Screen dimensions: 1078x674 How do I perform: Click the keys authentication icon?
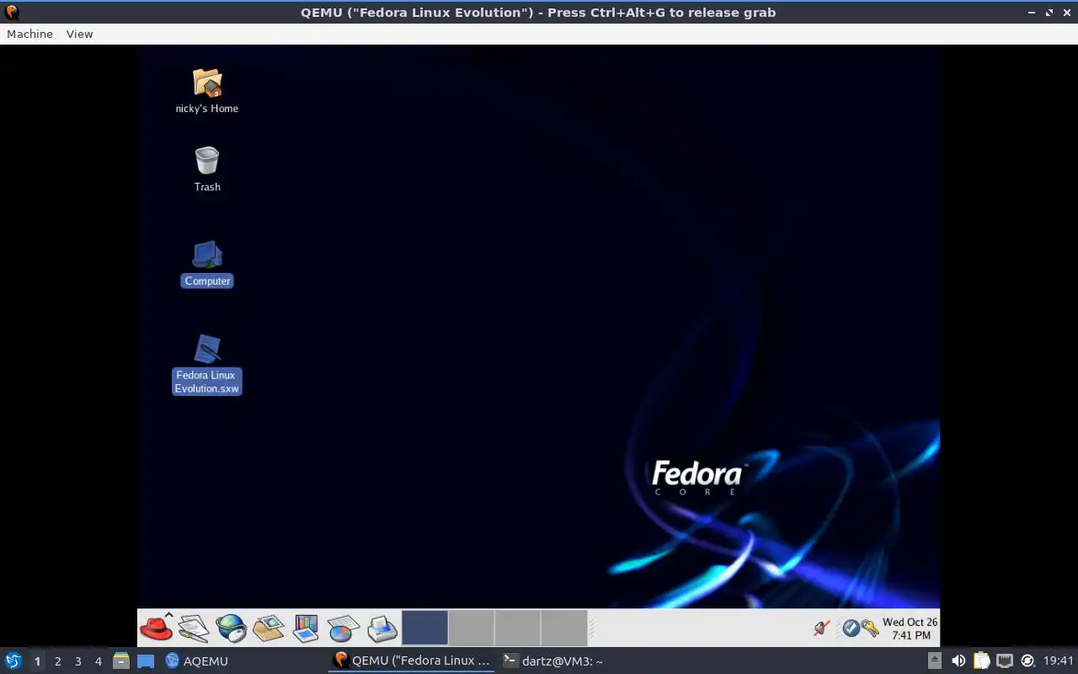click(870, 629)
